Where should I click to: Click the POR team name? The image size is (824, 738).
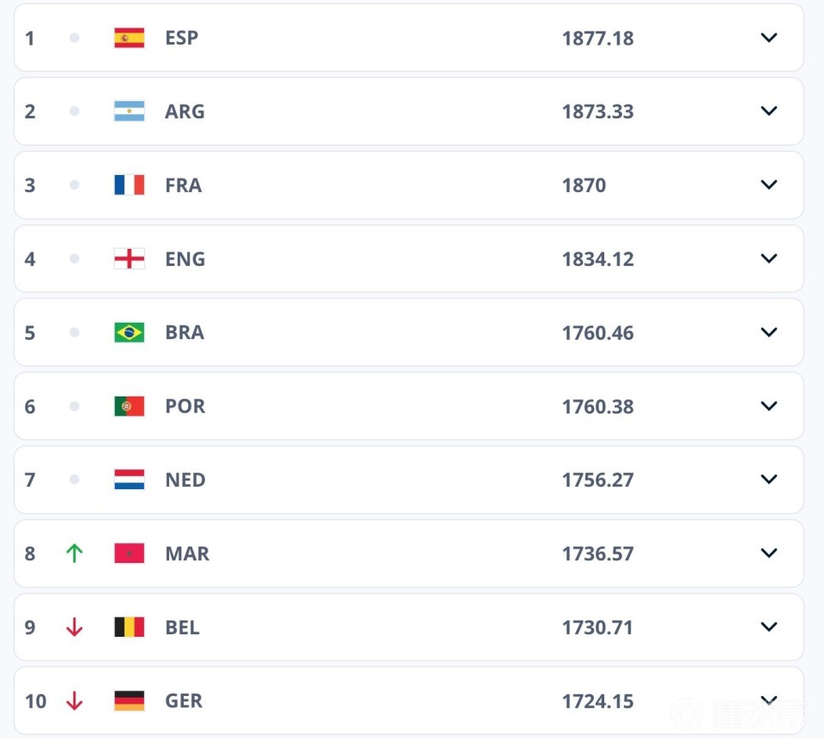[185, 407]
